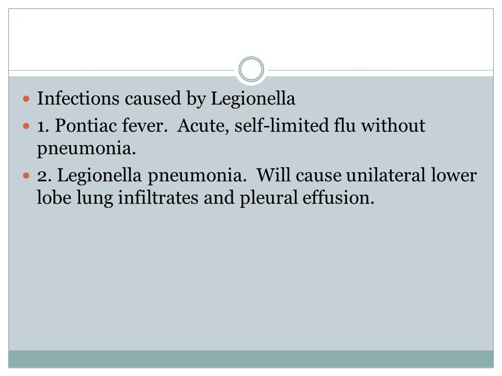Screen dimensions: 502x376
Task: Click the phrase 'pleural effusion.'
Action: point(307,198)
